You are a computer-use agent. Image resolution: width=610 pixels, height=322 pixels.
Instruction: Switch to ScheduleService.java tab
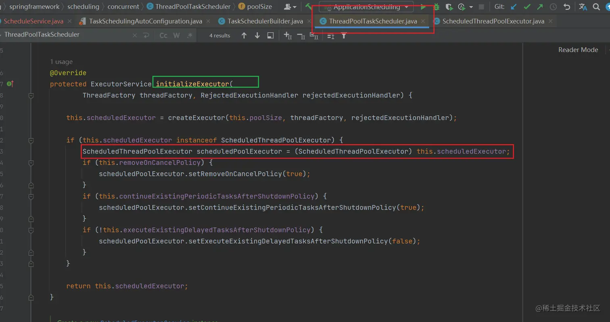(33, 21)
